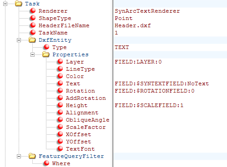Select the DxfEntity tree label

tap(55, 40)
